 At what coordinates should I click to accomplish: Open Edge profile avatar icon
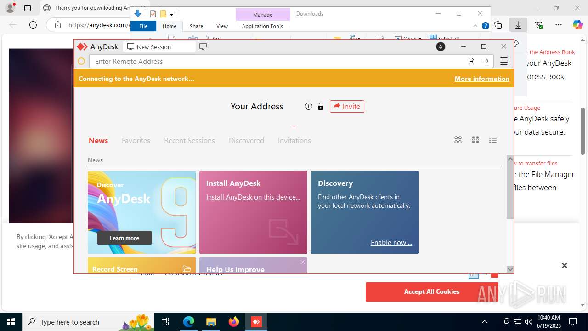[x=10, y=8]
